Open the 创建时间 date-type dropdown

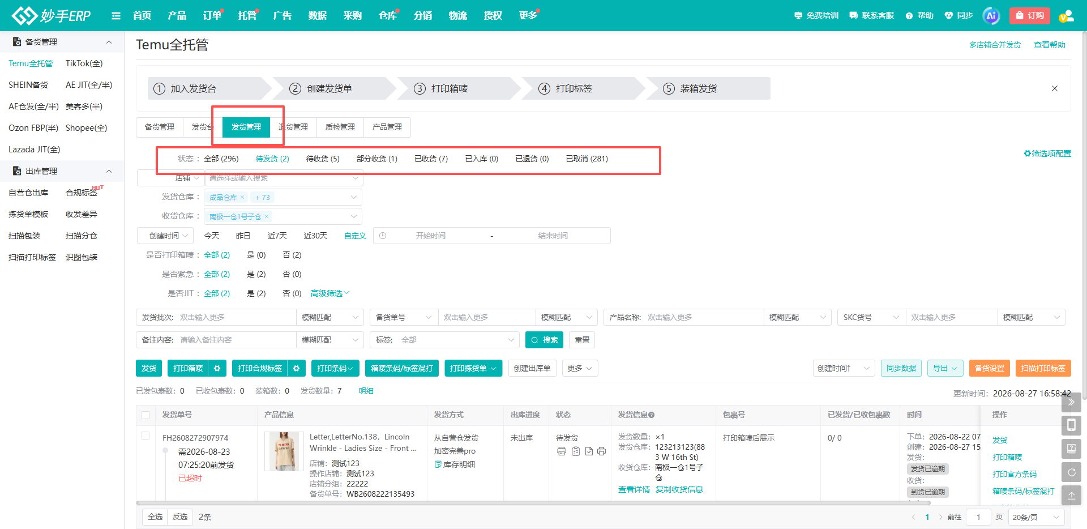165,236
